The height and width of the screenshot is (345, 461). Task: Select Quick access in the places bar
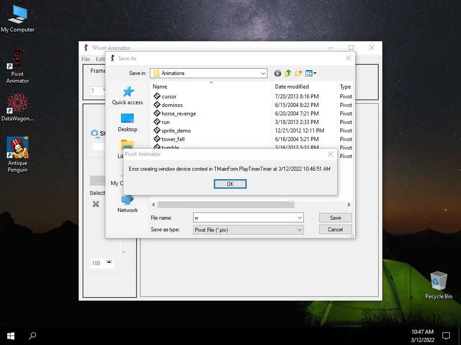[x=127, y=96]
